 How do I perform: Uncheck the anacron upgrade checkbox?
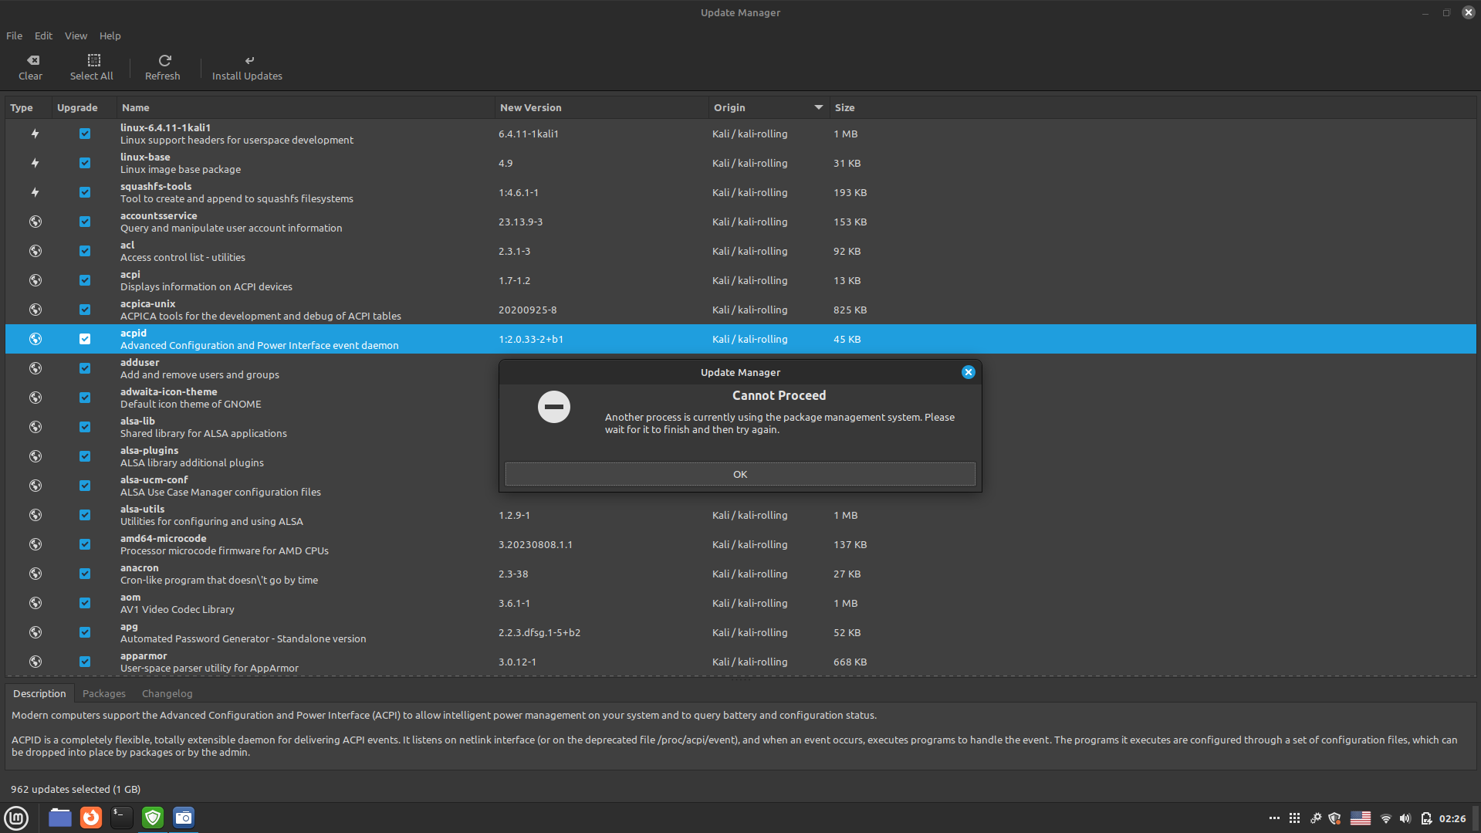pyautogui.click(x=85, y=574)
